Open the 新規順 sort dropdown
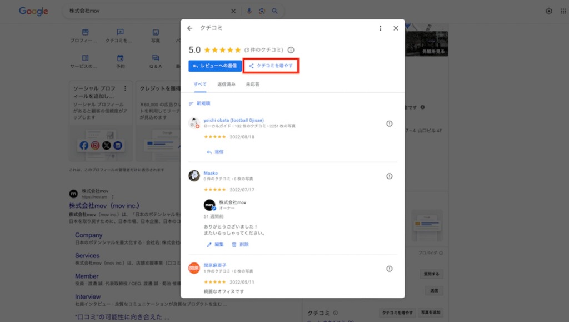The height and width of the screenshot is (322, 569). point(200,103)
